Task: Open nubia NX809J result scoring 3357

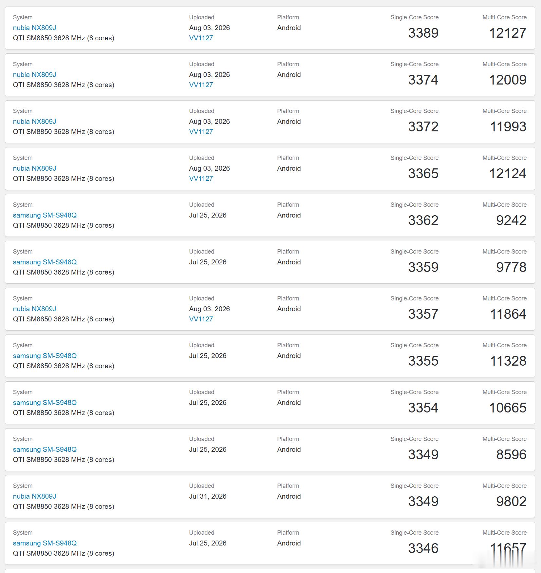Action: click(x=34, y=309)
